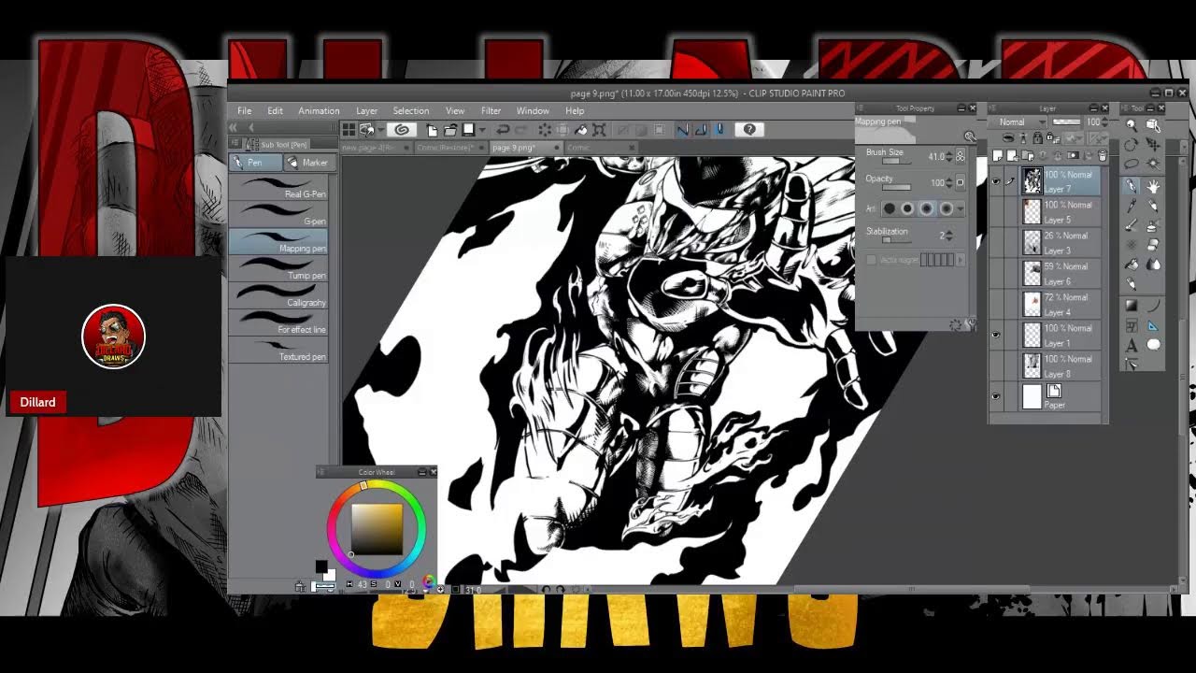Expand the anti-aliasing options dropdown
The height and width of the screenshot is (673, 1196).
pos(960,209)
